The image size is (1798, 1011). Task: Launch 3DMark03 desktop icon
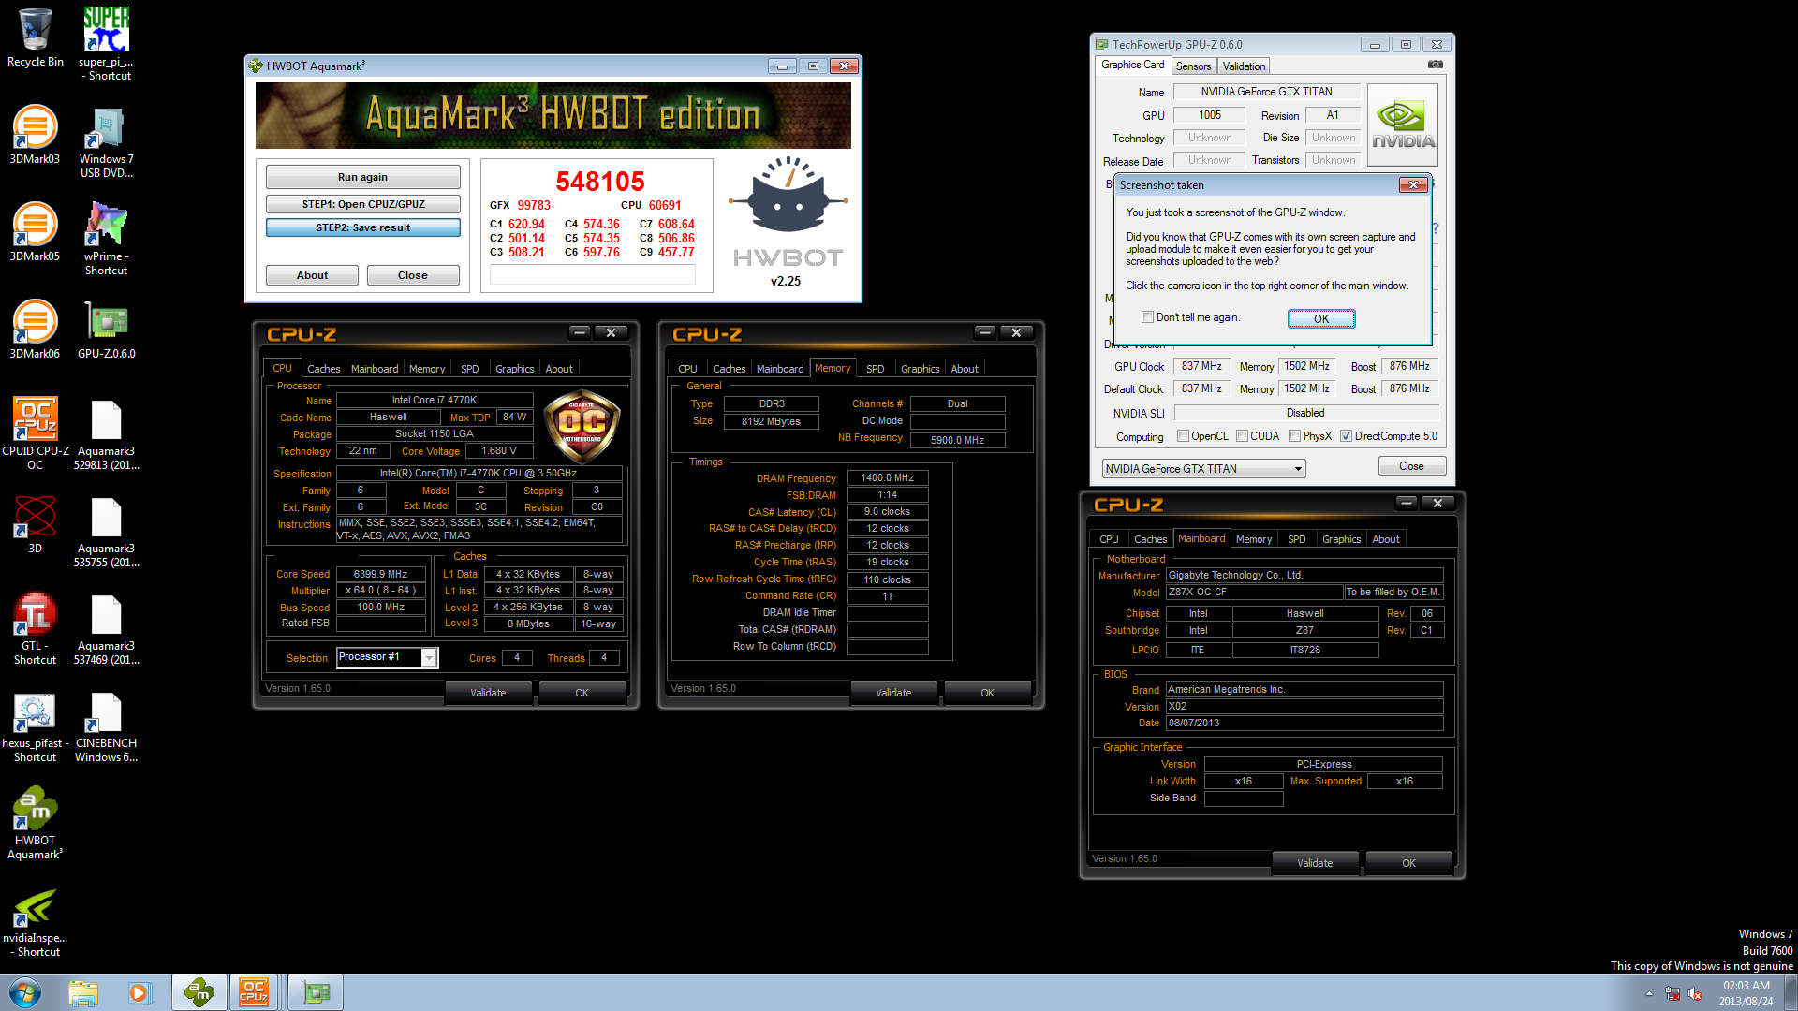tap(35, 135)
